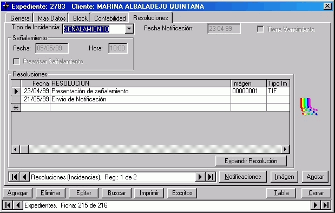Open Escritos button

point(182,193)
